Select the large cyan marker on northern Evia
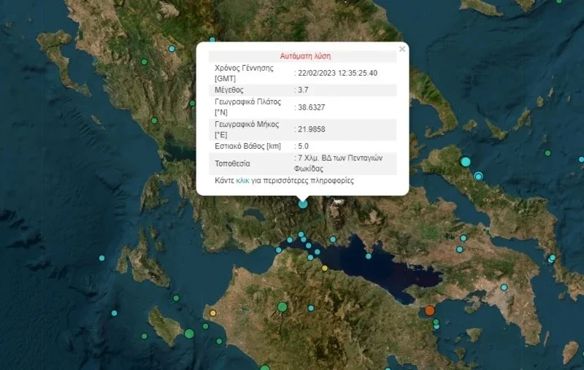This screenshot has width=584, height=370. point(466,161)
